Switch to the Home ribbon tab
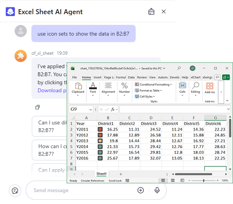This screenshot has width=233, height=204. pyautogui.click(x=86, y=77)
